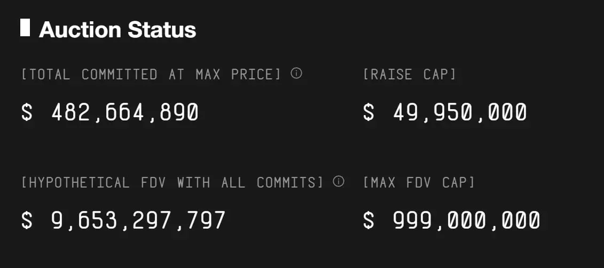Select the [MAX FDV CAP] label
The height and width of the screenshot is (268, 604).
pos(419,183)
